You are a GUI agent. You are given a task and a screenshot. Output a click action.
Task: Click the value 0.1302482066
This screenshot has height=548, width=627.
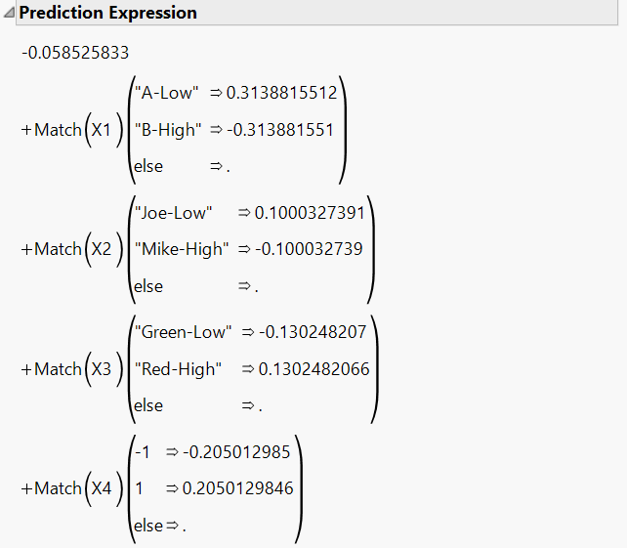tap(313, 369)
